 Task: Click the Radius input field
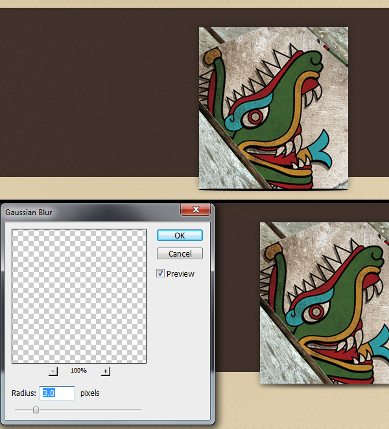click(57, 393)
